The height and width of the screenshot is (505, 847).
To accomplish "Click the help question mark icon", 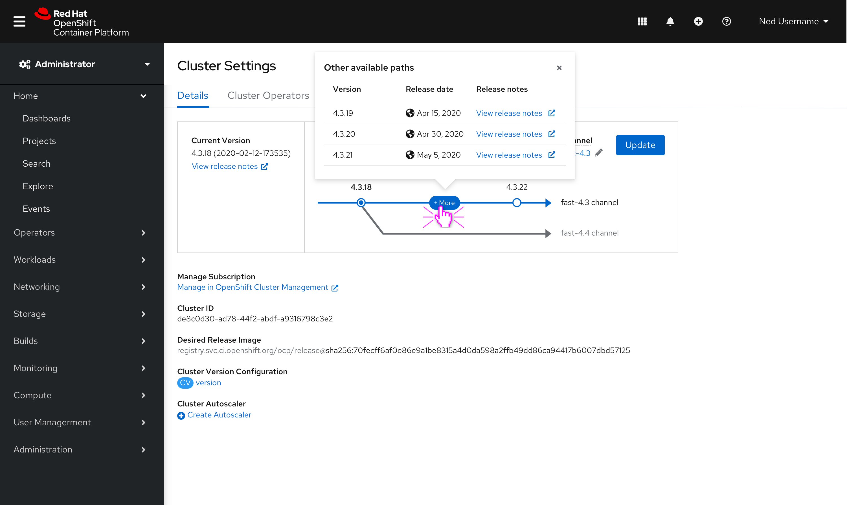I will [726, 21].
